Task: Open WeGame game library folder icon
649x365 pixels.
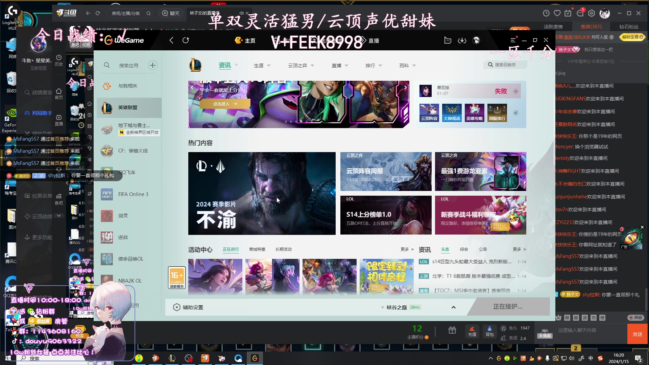Action: pos(448,40)
